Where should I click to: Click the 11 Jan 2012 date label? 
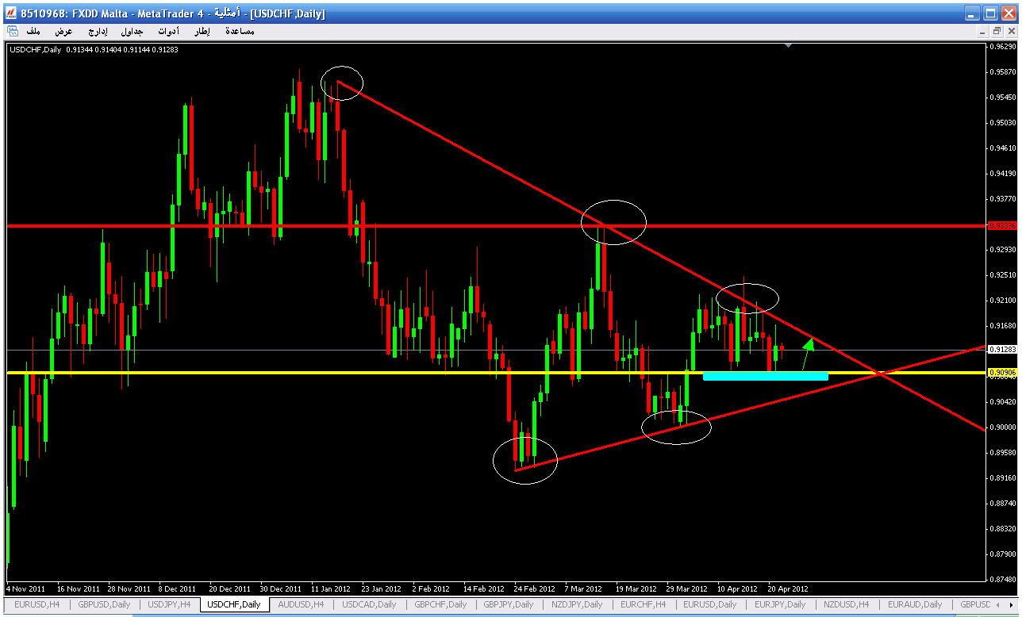[331, 589]
